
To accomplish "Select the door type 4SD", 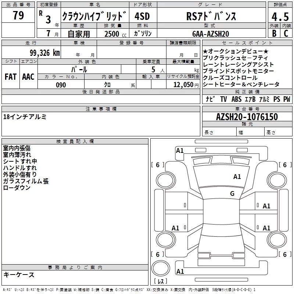I will coord(142,16).
